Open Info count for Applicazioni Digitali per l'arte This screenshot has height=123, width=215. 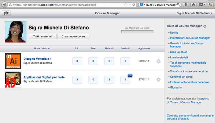pos(77,79)
